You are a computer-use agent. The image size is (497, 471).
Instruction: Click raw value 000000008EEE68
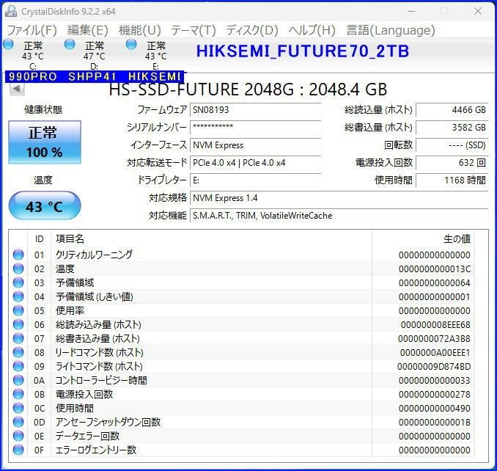[x=435, y=325]
